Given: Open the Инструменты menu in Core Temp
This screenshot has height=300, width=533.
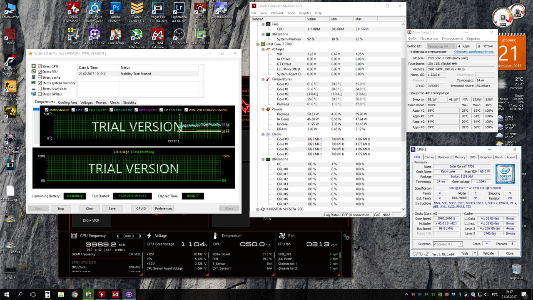Looking at the screenshot, I should point(452,39).
